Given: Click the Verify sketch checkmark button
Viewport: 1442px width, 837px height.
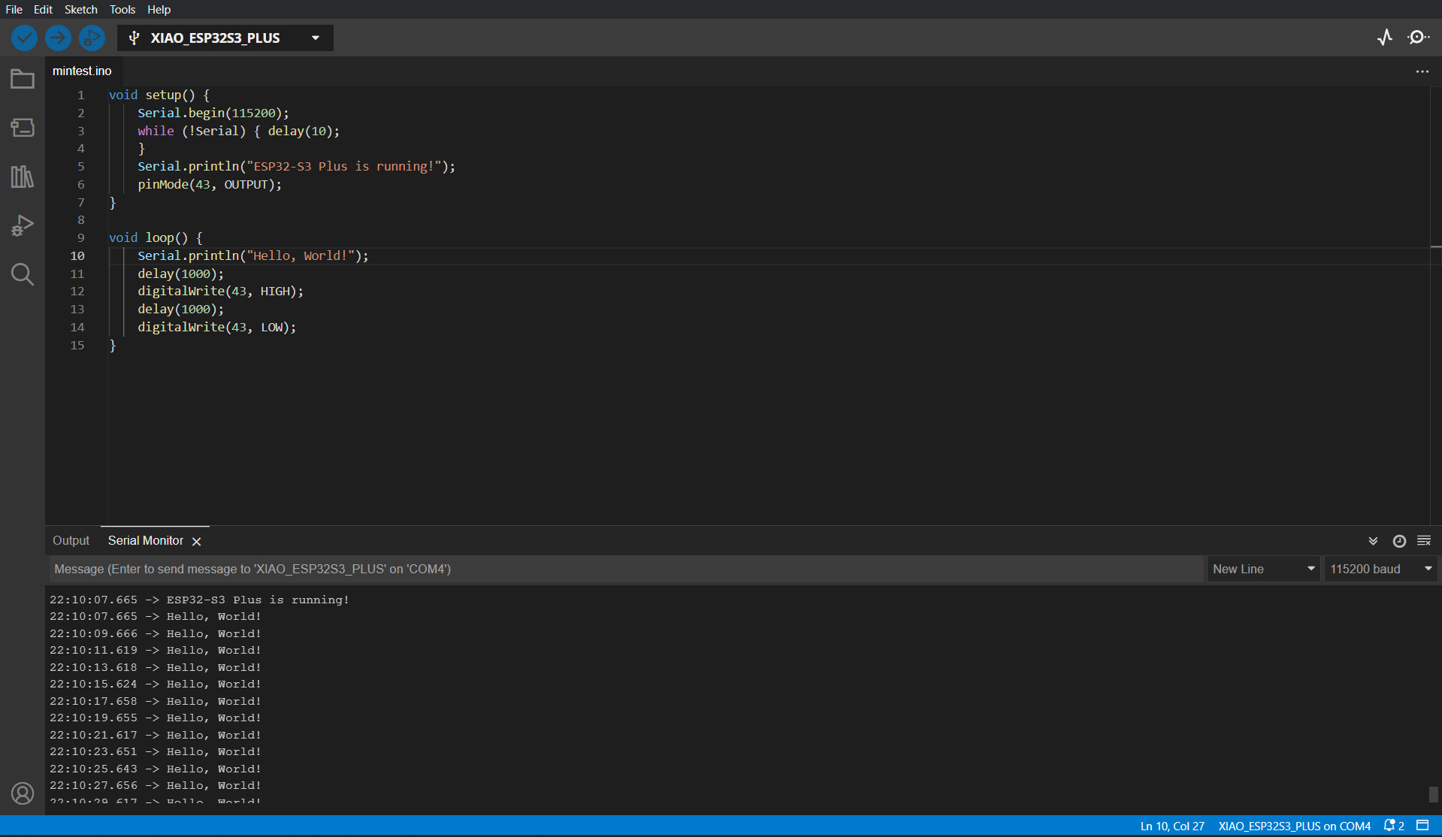Looking at the screenshot, I should pos(24,38).
